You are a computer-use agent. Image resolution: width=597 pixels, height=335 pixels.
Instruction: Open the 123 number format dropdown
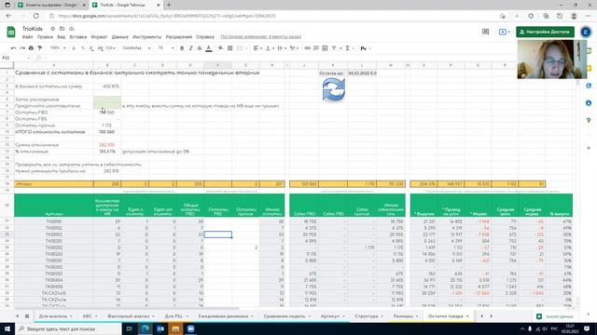pyautogui.click(x=111, y=48)
